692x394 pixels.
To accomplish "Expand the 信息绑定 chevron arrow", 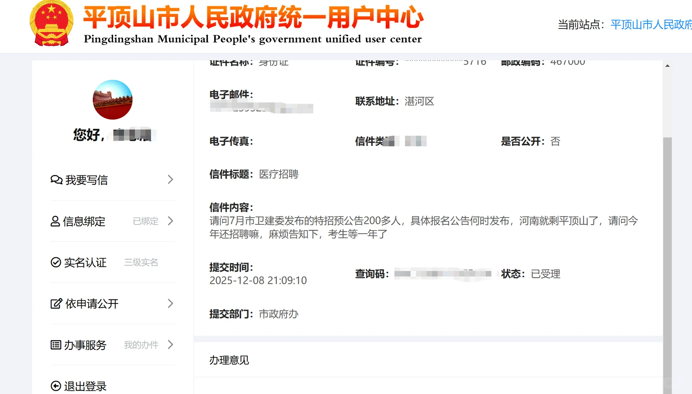I will pyautogui.click(x=170, y=221).
